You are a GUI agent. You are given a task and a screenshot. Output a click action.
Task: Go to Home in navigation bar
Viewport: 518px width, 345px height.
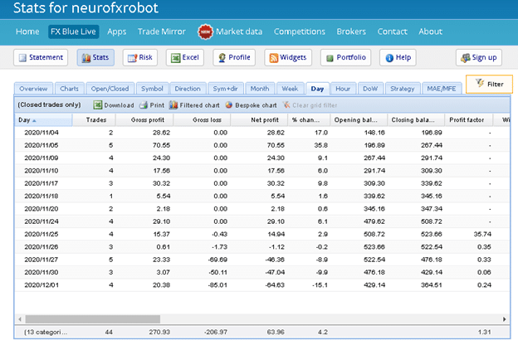(27, 32)
